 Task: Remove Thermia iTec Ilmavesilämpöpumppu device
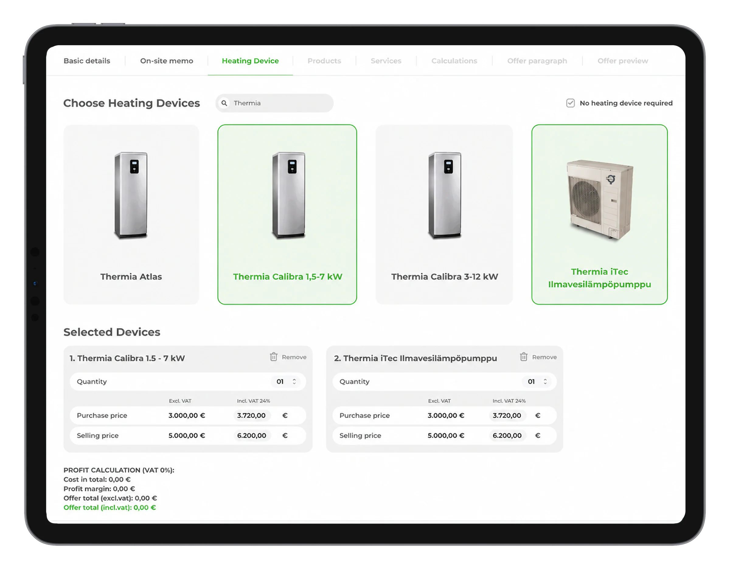pyautogui.click(x=538, y=357)
